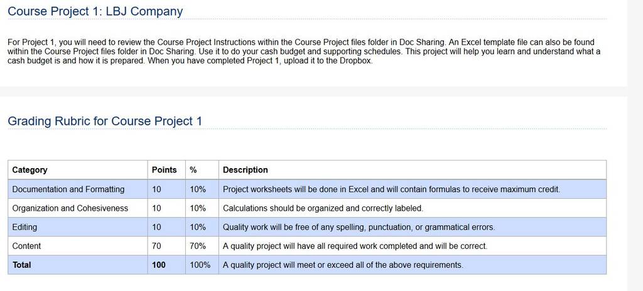Click the Total row label

click(21, 265)
